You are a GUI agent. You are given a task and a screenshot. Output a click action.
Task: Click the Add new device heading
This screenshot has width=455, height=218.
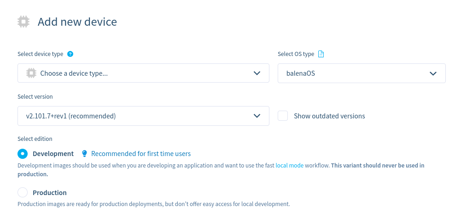[77, 22]
